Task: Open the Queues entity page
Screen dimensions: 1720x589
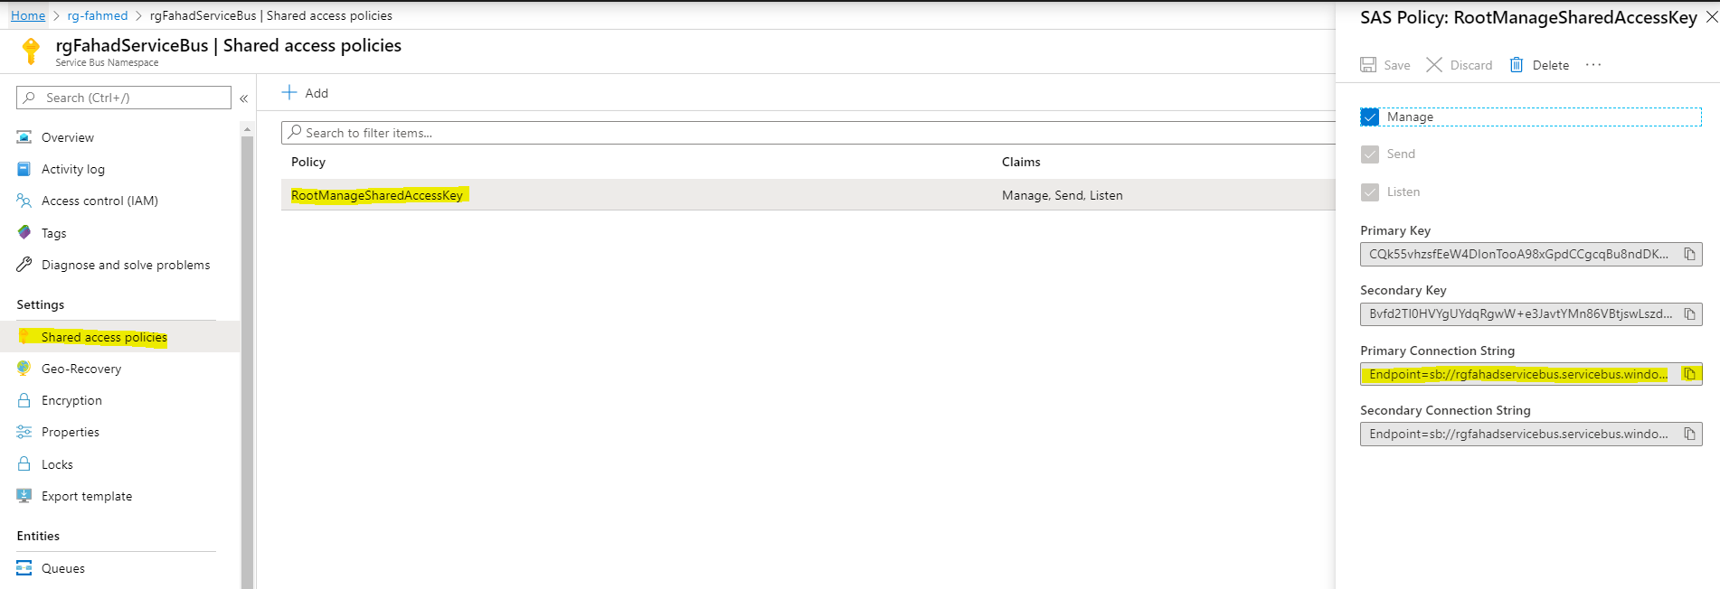Action: (63, 568)
